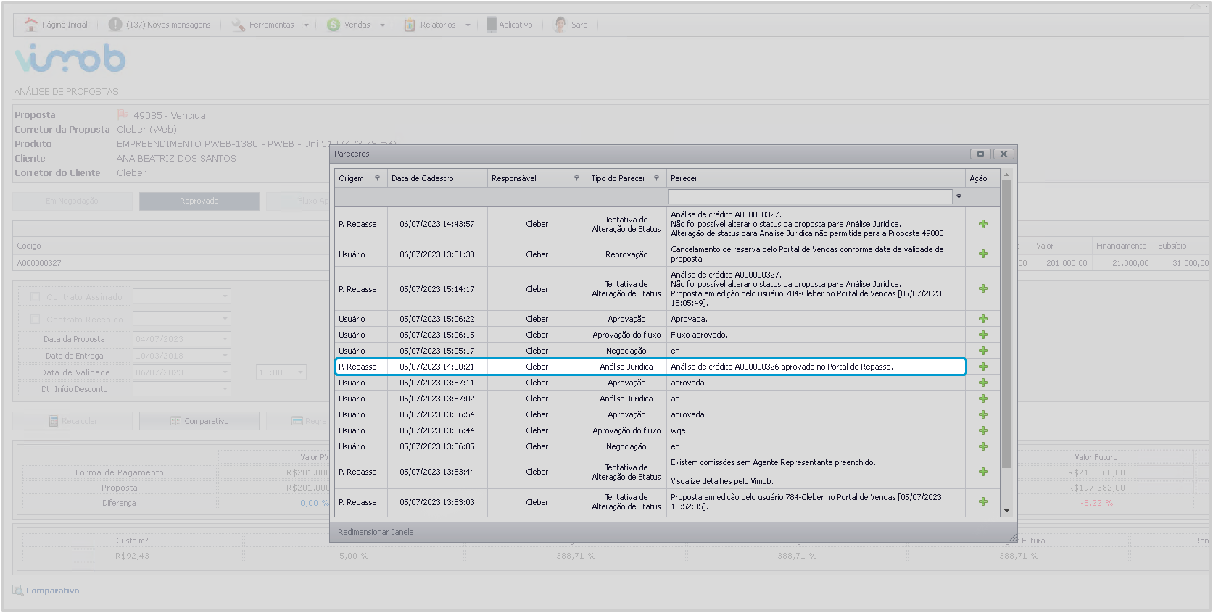Click the Parecer filter funnel icon

pyautogui.click(x=959, y=197)
